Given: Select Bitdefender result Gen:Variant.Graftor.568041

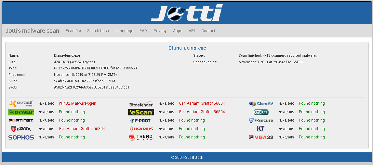Looking at the screenshot, I should 203,103.
